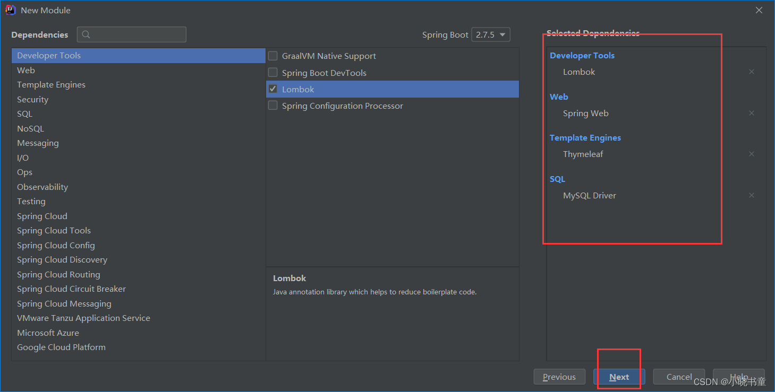Close the New Module dialog
Screen dimensions: 775x392
(x=759, y=10)
